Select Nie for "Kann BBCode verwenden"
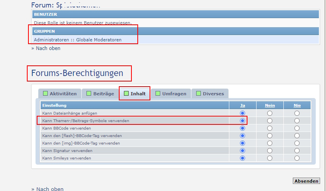Image resolution: width=326 pixels, height=191 pixels. 297,128
